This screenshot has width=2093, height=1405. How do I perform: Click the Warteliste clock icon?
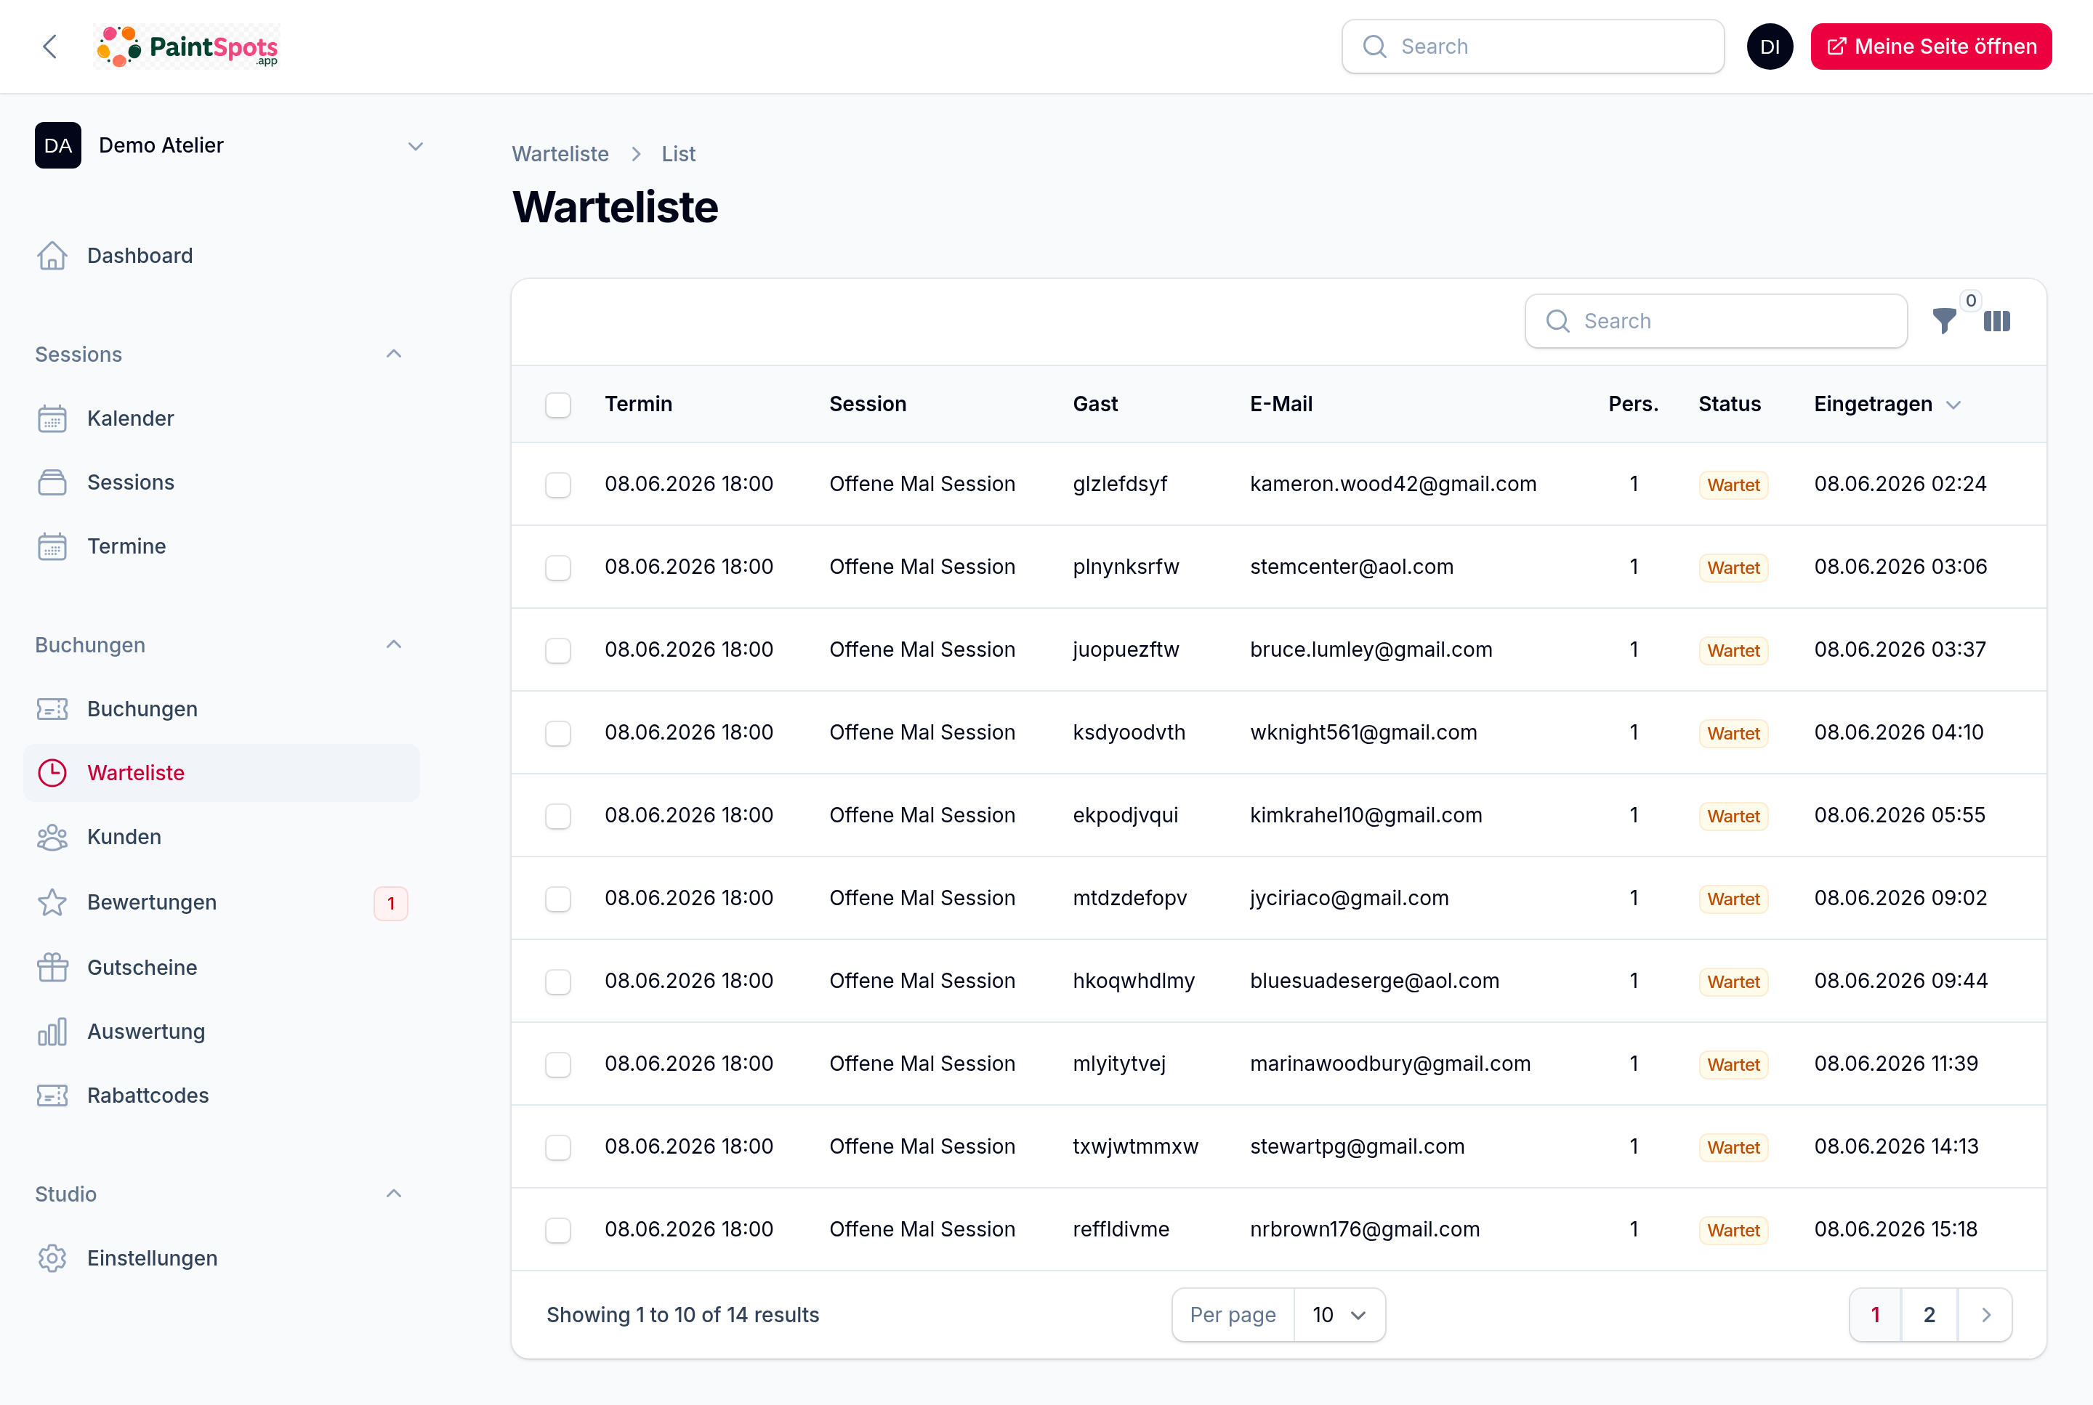click(52, 772)
